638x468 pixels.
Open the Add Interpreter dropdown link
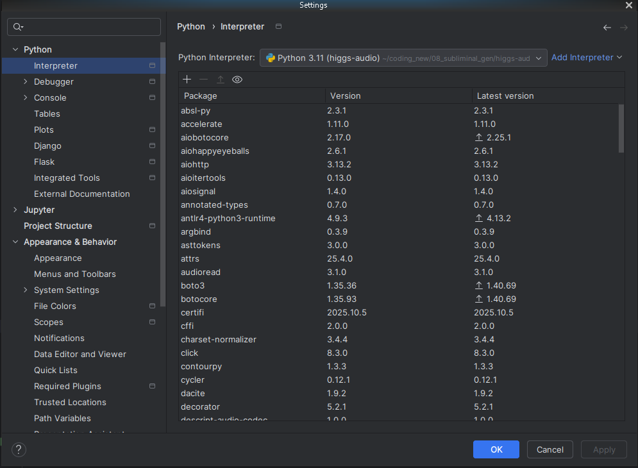[x=586, y=58]
